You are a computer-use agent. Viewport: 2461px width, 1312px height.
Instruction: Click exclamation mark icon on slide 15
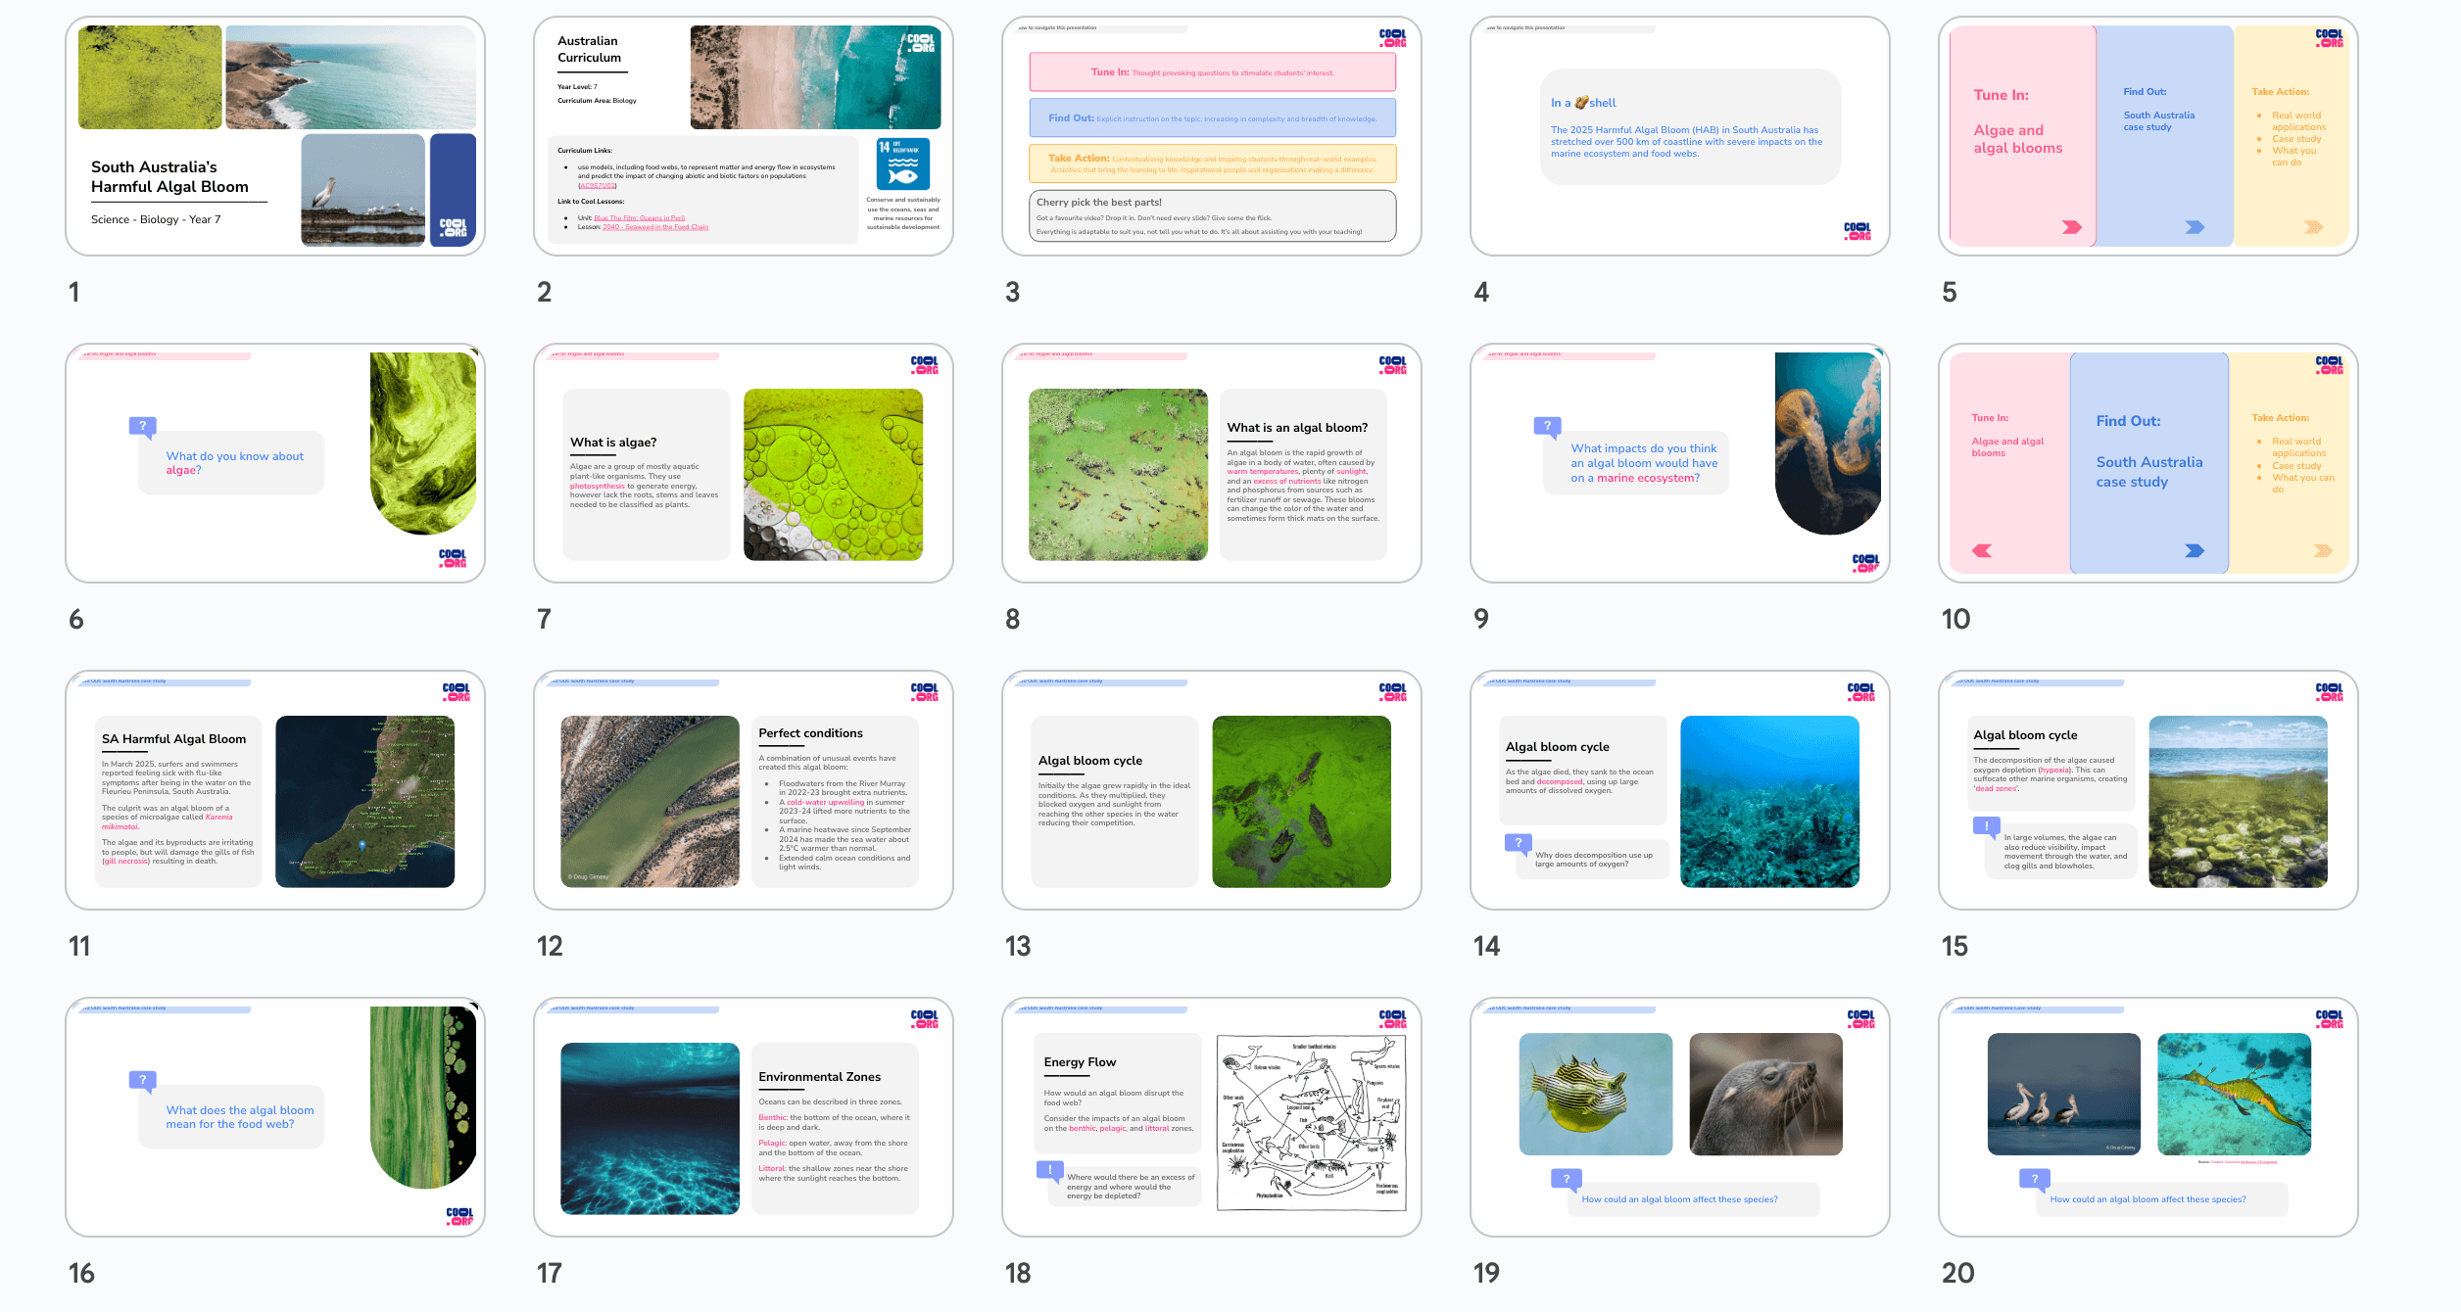(1987, 826)
